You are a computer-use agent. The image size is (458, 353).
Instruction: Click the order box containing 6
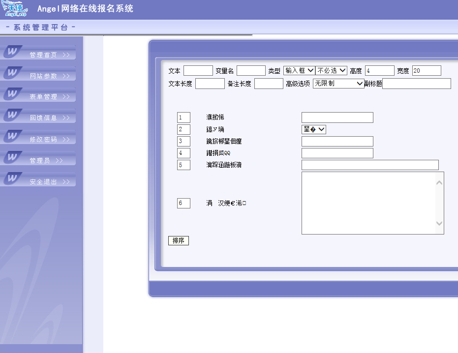[x=183, y=203]
